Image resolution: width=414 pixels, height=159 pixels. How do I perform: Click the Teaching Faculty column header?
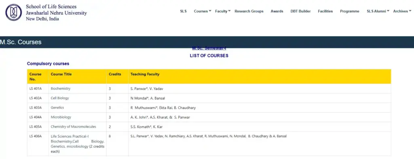[145, 74]
